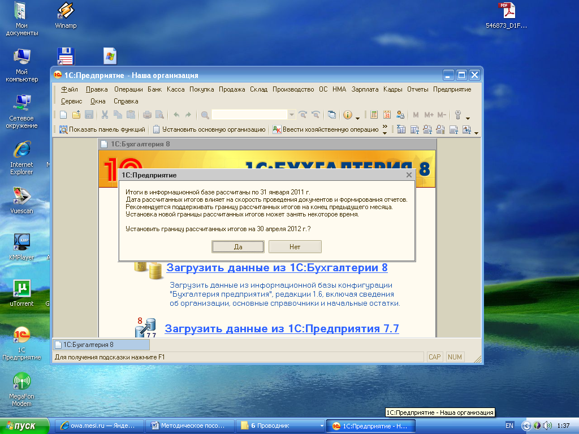Image resolution: width=579 pixels, height=434 pixels.
Task: Click the KMPlayer desktop shortcut
Action: (x=22, y=247)
